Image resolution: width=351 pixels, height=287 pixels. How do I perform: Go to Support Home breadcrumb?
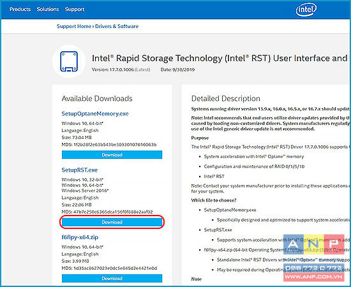pos(74,26)
